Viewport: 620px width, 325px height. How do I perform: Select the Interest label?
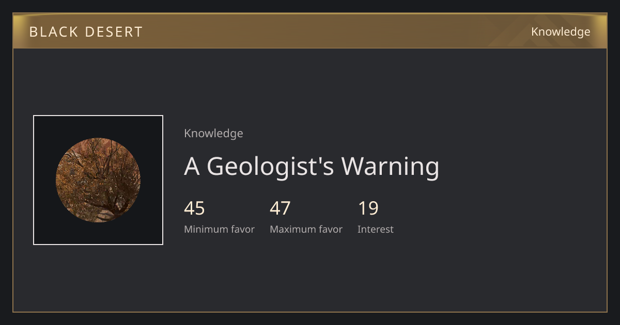[x=376, y=230]
